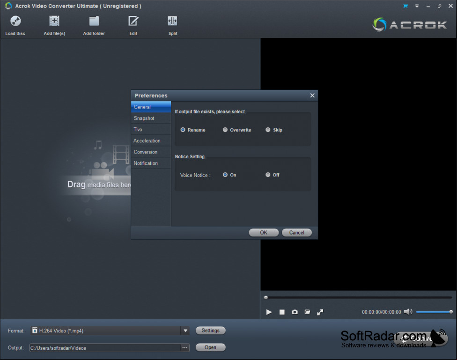Click the playback time 00:00:00/00:00:00
This screenshot has width=457, height=360.
[x=382, y=312]
